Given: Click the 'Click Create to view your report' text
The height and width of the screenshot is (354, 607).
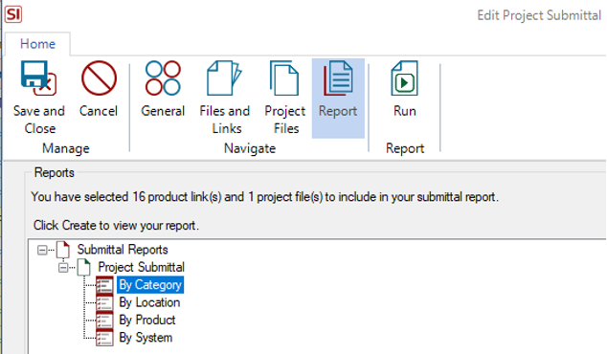Looking at the screenshot, I should 116,225.
